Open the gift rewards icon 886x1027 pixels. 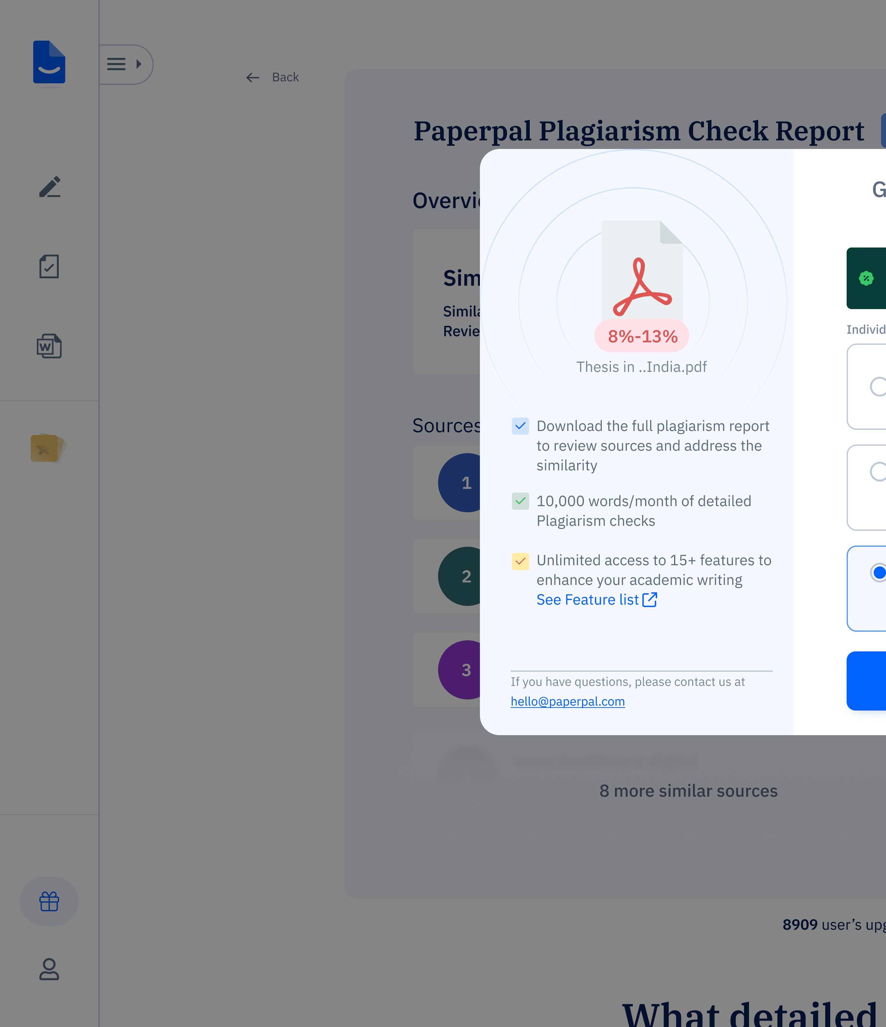[x=49, y=901]
